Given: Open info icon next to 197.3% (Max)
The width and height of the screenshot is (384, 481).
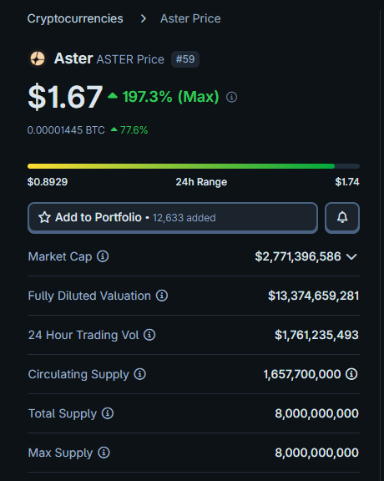Looking at the screenshot, I should [x=231, y=97].
